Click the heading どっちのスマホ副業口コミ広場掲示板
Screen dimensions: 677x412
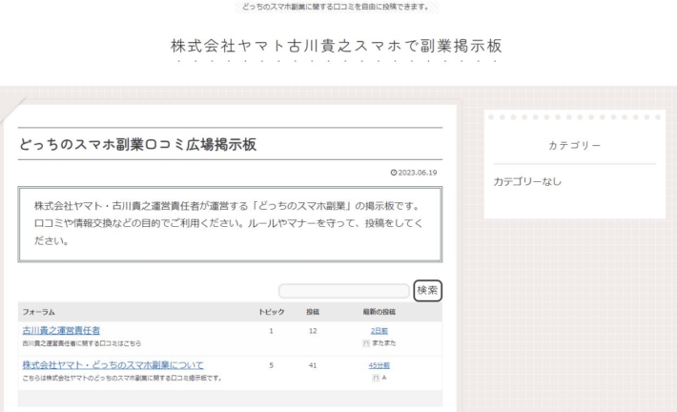coord(137,144)
